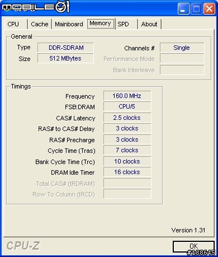
Task: Click the 10 clocks Trc value
Action: coord(127,161)
